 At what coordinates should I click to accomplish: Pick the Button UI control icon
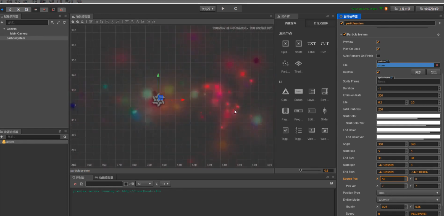[x=298, y=91]
